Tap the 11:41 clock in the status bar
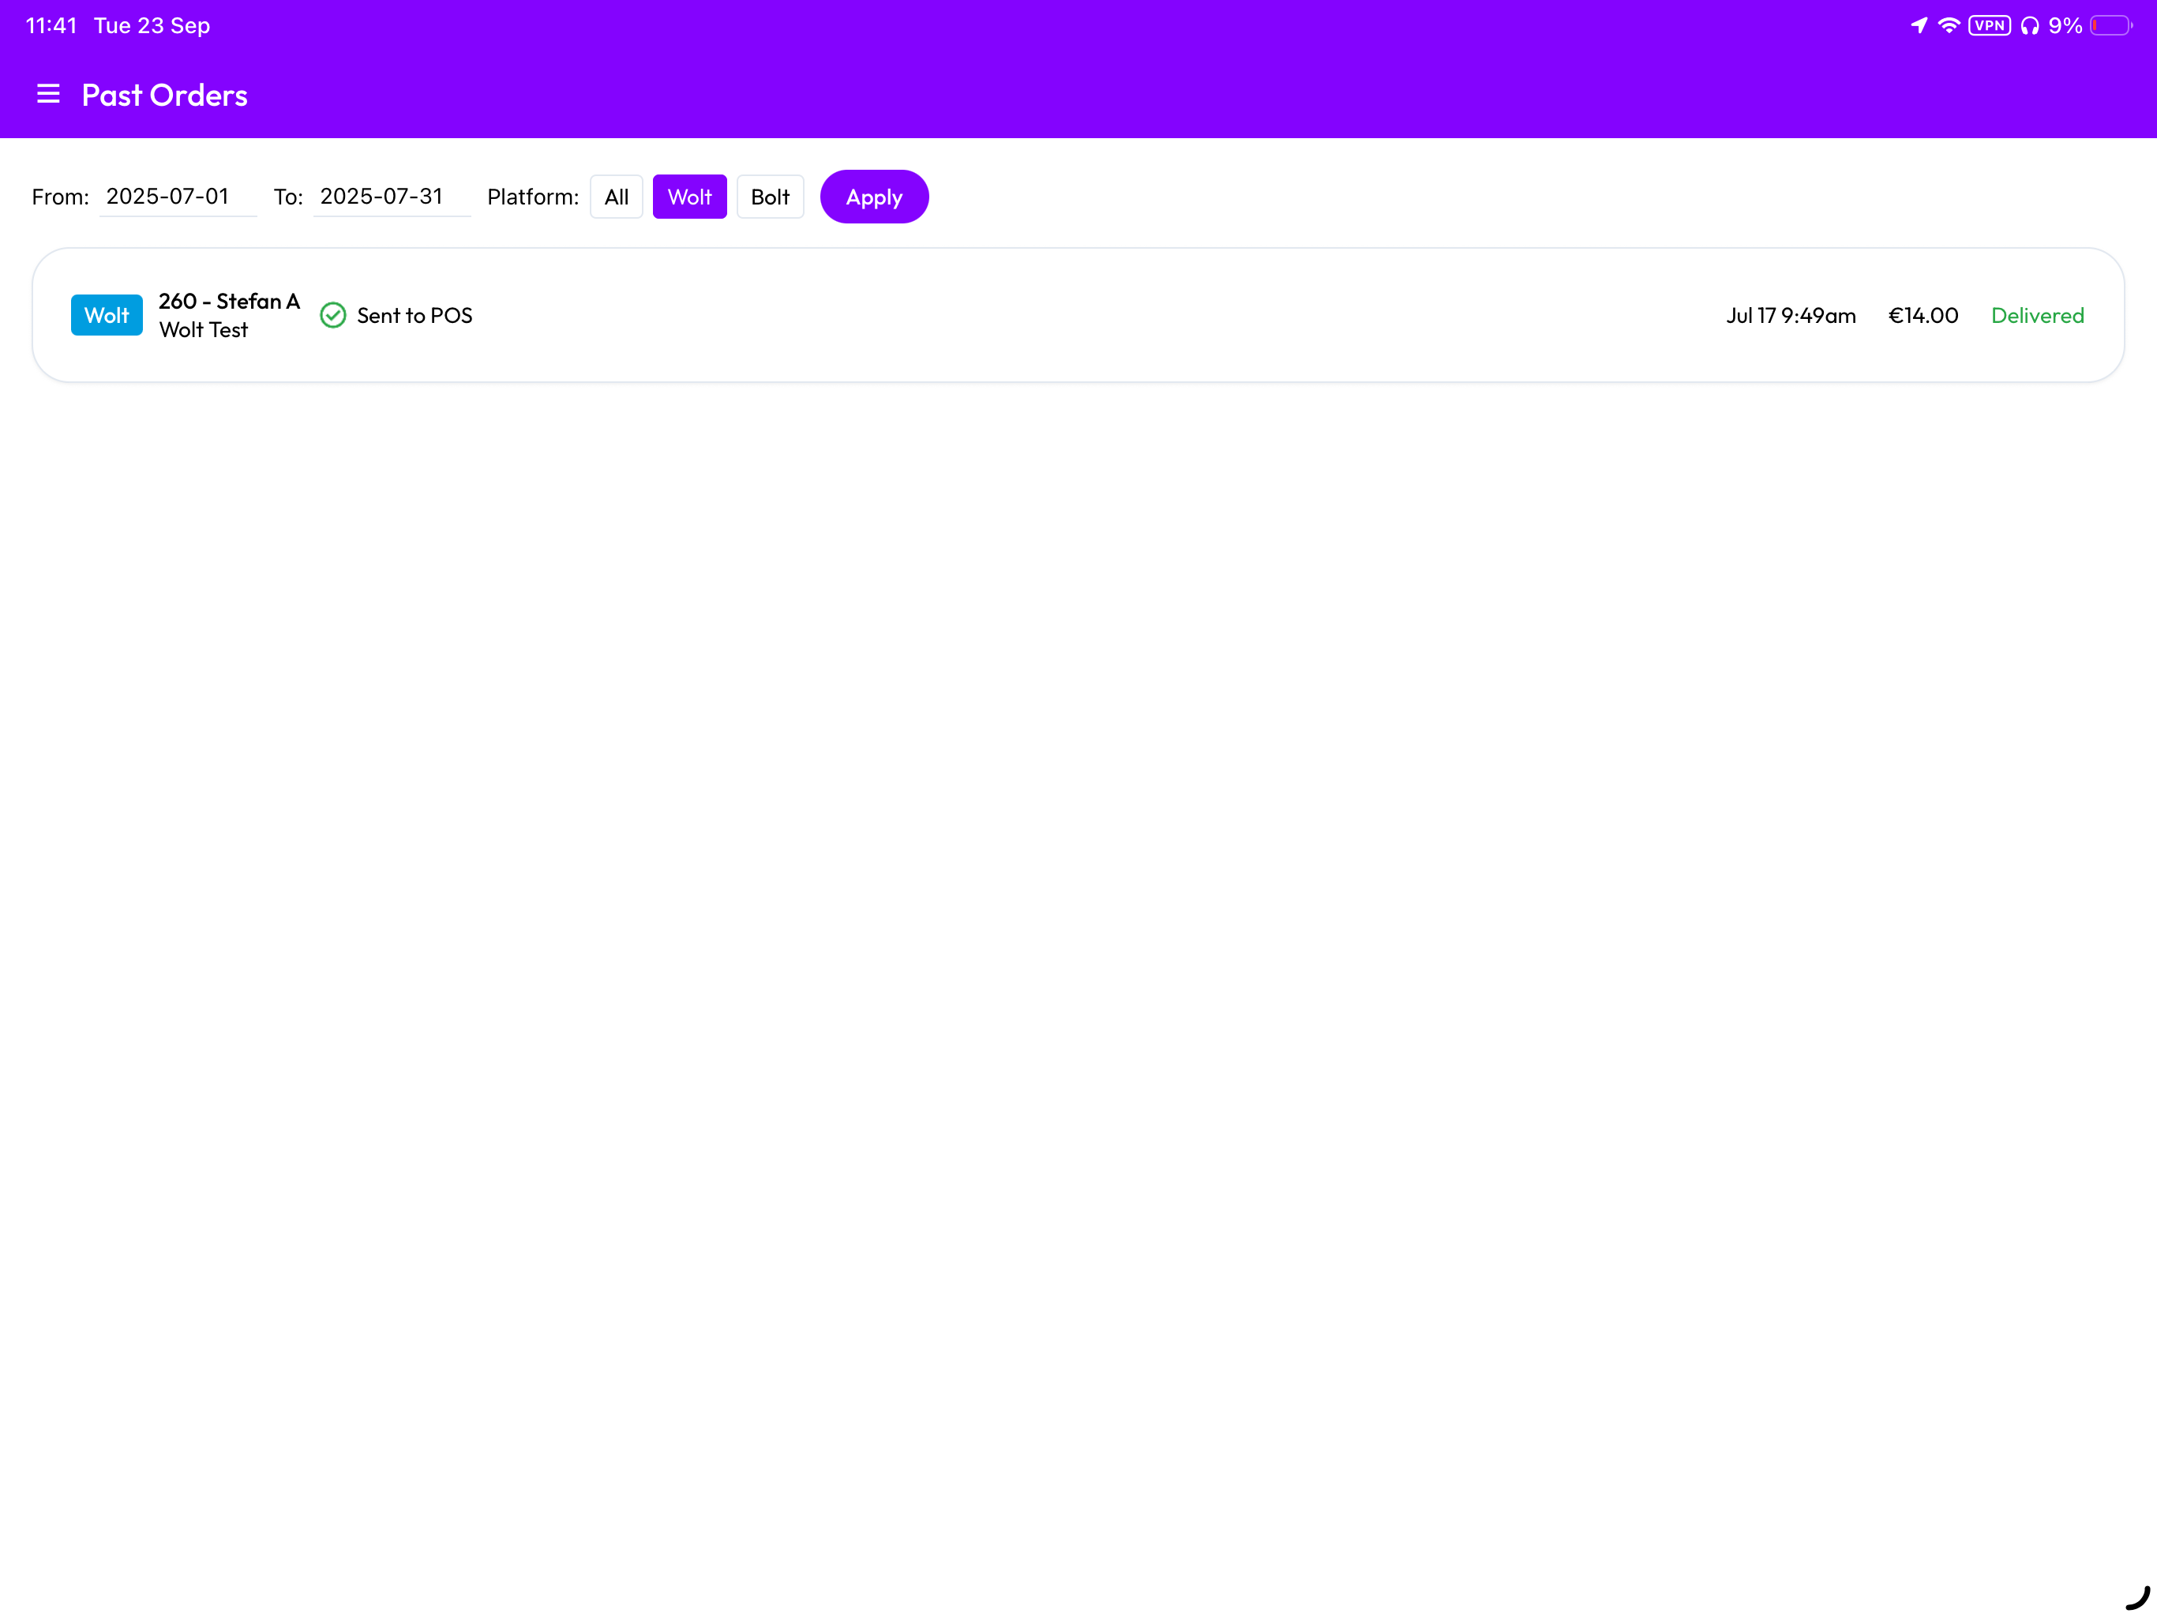 click(x=51, y=25)
